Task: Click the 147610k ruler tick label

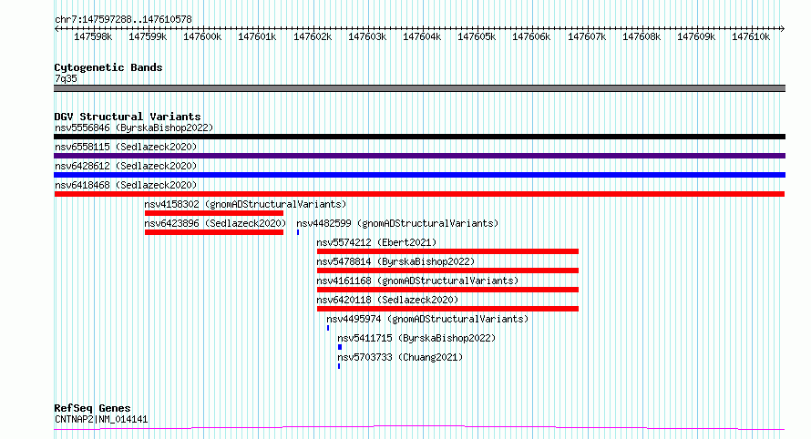Action: pos(751,37)
